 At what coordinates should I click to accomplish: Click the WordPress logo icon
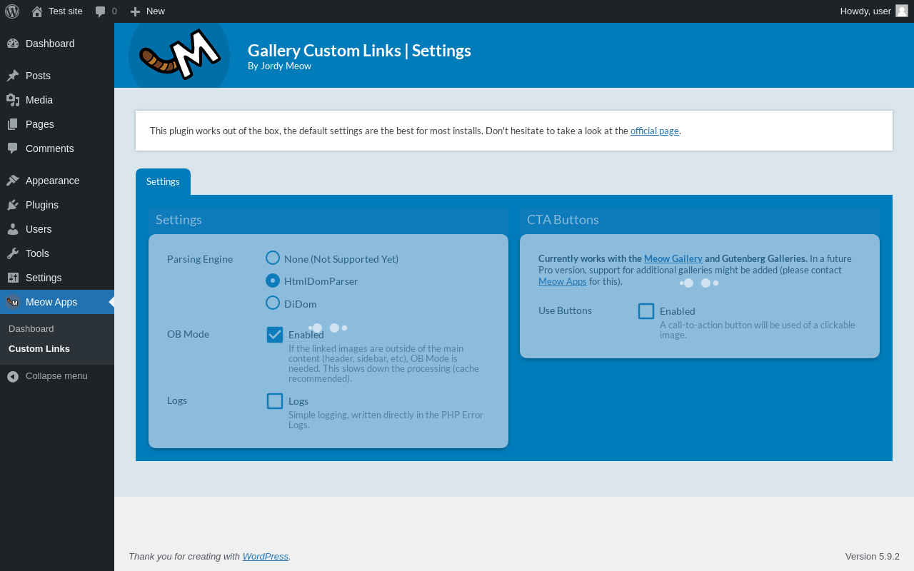(x=12, y=11)
